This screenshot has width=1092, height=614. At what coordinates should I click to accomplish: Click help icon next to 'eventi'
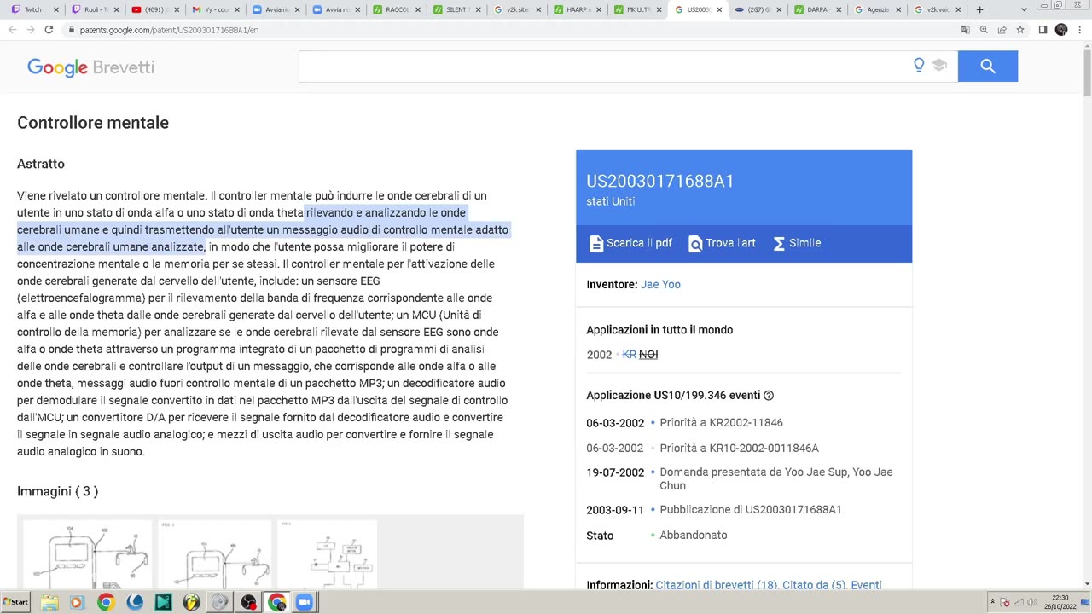pos(768,396)
